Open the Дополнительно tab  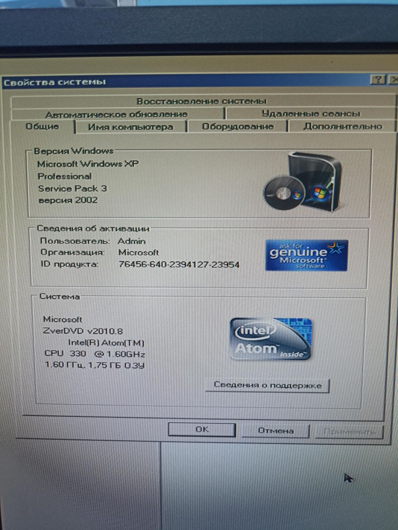342,126
